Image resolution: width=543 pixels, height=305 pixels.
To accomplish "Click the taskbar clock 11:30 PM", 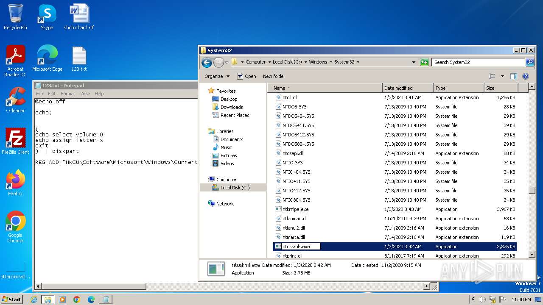I will 521,299.
